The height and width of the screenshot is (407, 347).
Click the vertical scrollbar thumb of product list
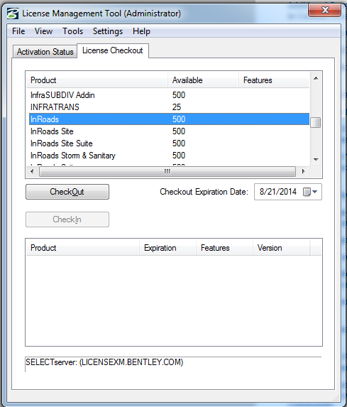pos(316,122)
